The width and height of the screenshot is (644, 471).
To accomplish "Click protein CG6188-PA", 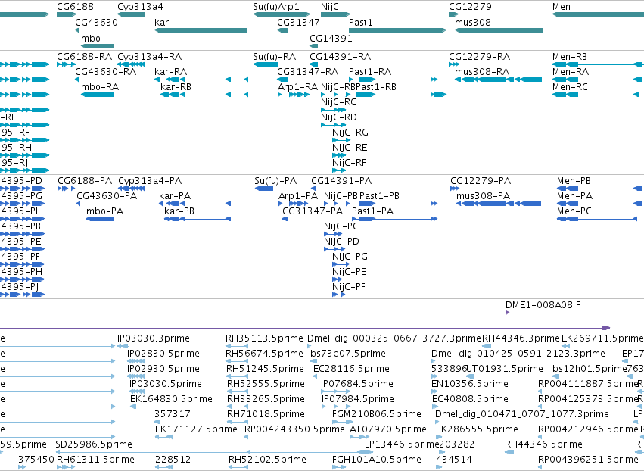I will pos(85,181).
